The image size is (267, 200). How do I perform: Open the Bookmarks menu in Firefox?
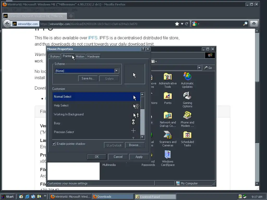click(x=51, y=10)
